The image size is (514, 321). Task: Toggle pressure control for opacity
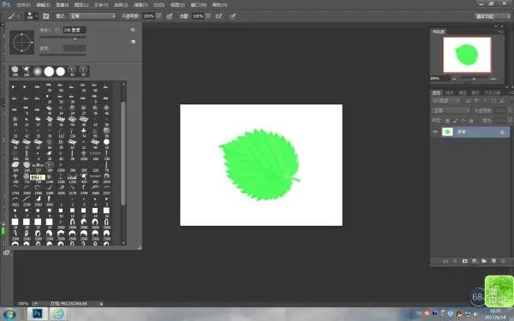tap(170, 16)
